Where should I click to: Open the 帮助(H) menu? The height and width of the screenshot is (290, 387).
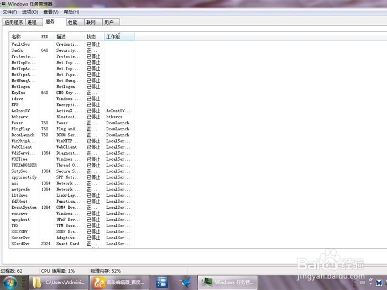coord(71,12)
